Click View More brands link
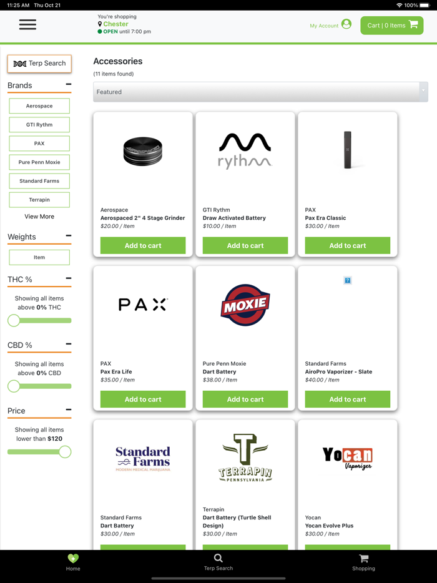 pyautogui.click(x=39, y=217)
